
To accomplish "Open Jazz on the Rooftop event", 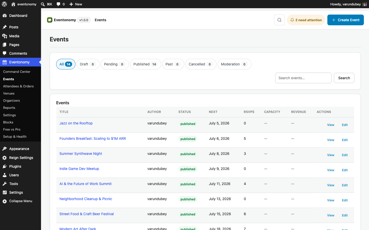I will [x=76, y=123].
